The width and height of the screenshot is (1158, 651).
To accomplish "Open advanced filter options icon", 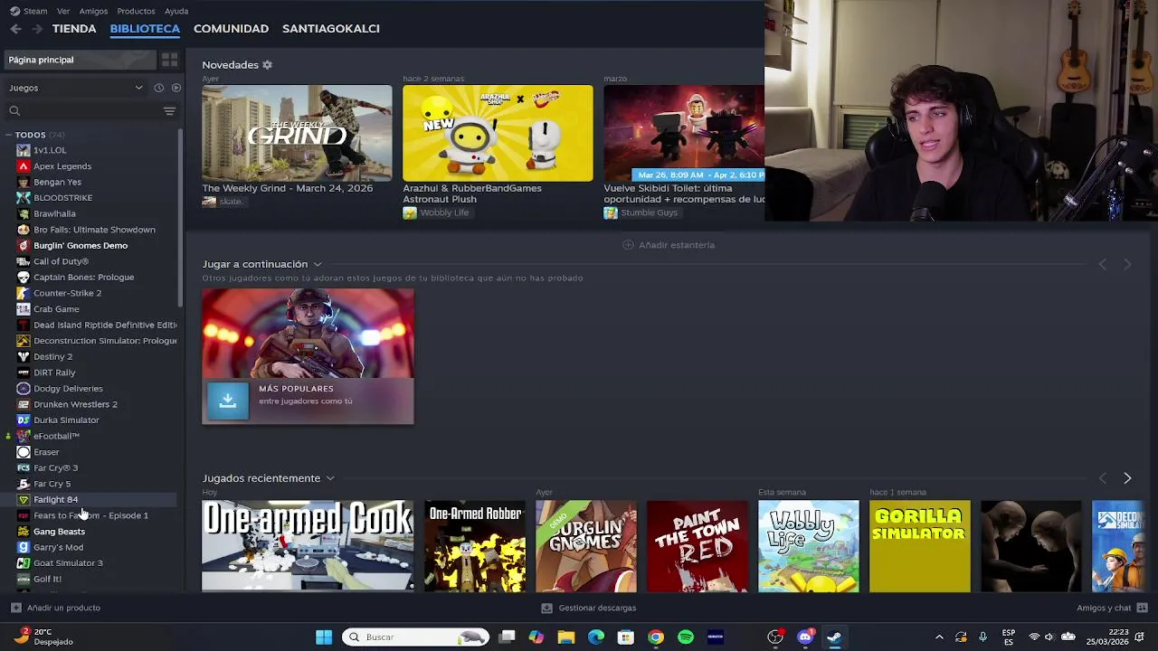I will (169, 110).
